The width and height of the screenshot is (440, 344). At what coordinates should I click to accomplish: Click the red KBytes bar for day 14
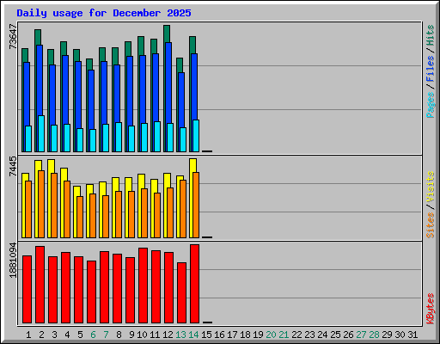(194, 284)
